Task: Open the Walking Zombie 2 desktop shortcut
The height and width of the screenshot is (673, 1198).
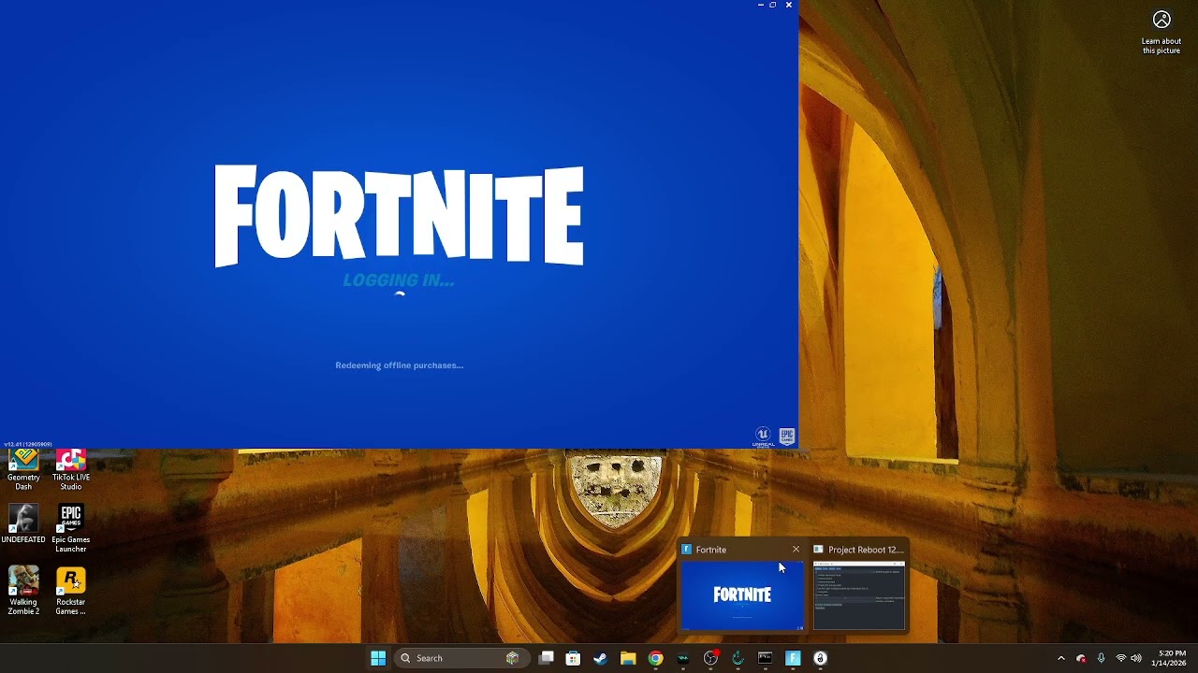Action: pyautogui.click(x=23, y=591)
